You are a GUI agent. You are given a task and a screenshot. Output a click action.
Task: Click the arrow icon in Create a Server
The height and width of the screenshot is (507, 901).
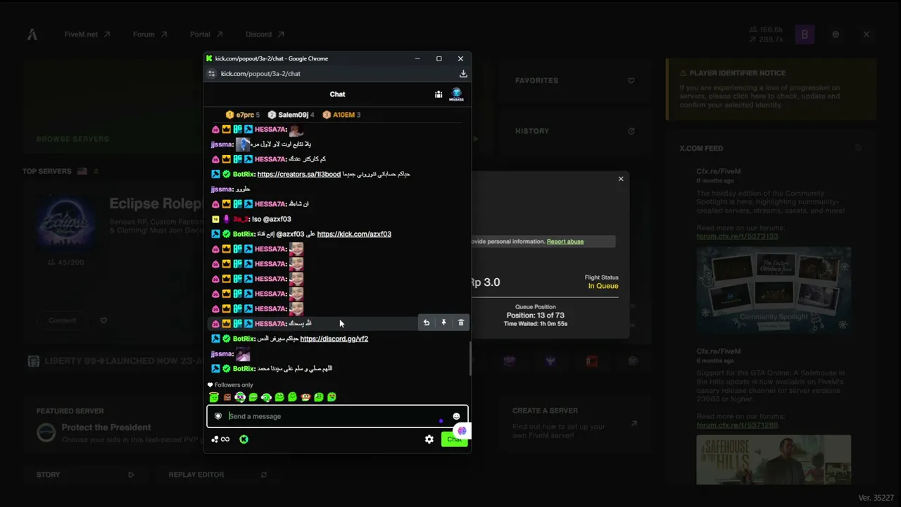tap(634, 423)
